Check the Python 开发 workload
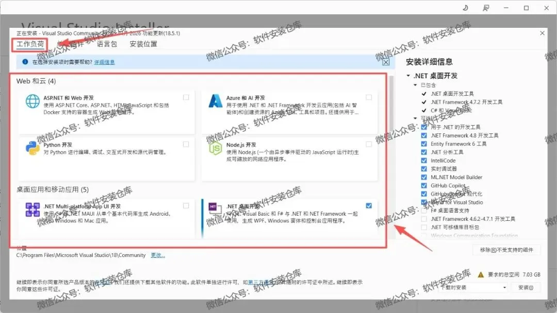Viewport: 557px width, 313px height. pos(186,144)
